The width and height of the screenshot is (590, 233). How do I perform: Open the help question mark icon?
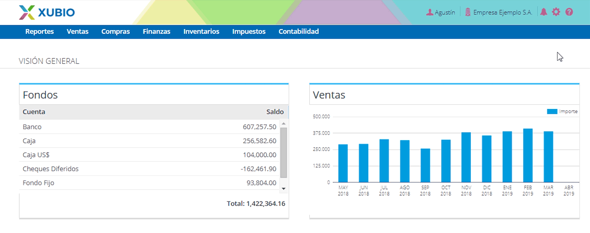[x=569, y=12]
